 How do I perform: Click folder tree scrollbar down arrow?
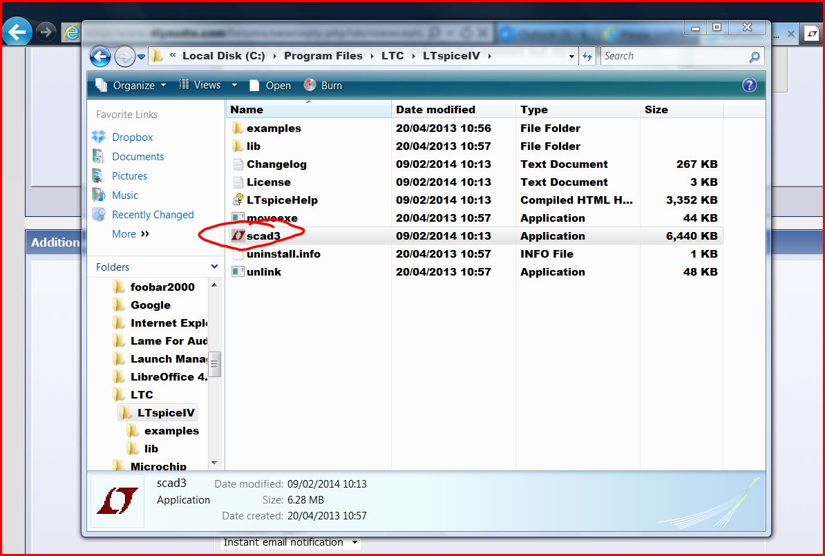click(x=214, y=463)
